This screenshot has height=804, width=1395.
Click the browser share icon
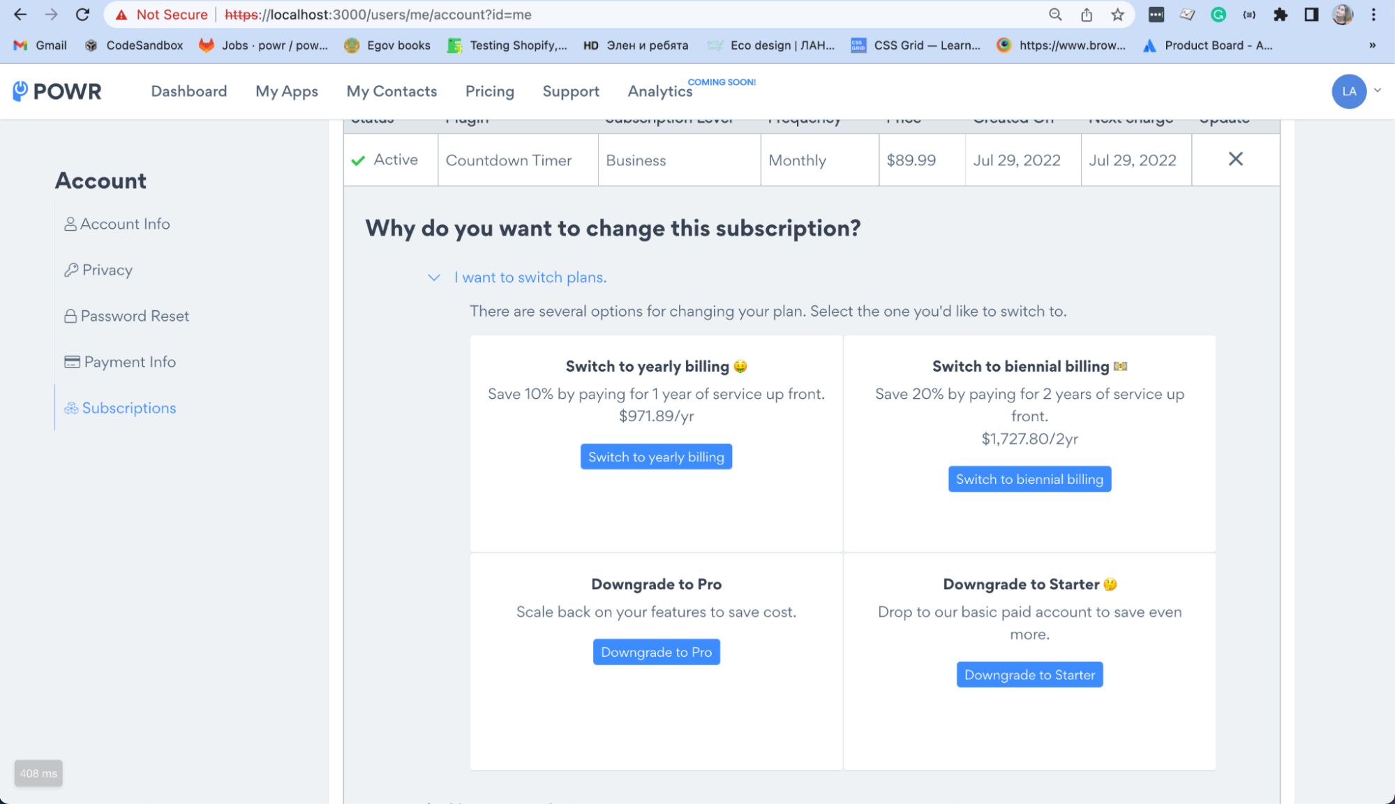pyautogui.click(x=1087, y=15)
